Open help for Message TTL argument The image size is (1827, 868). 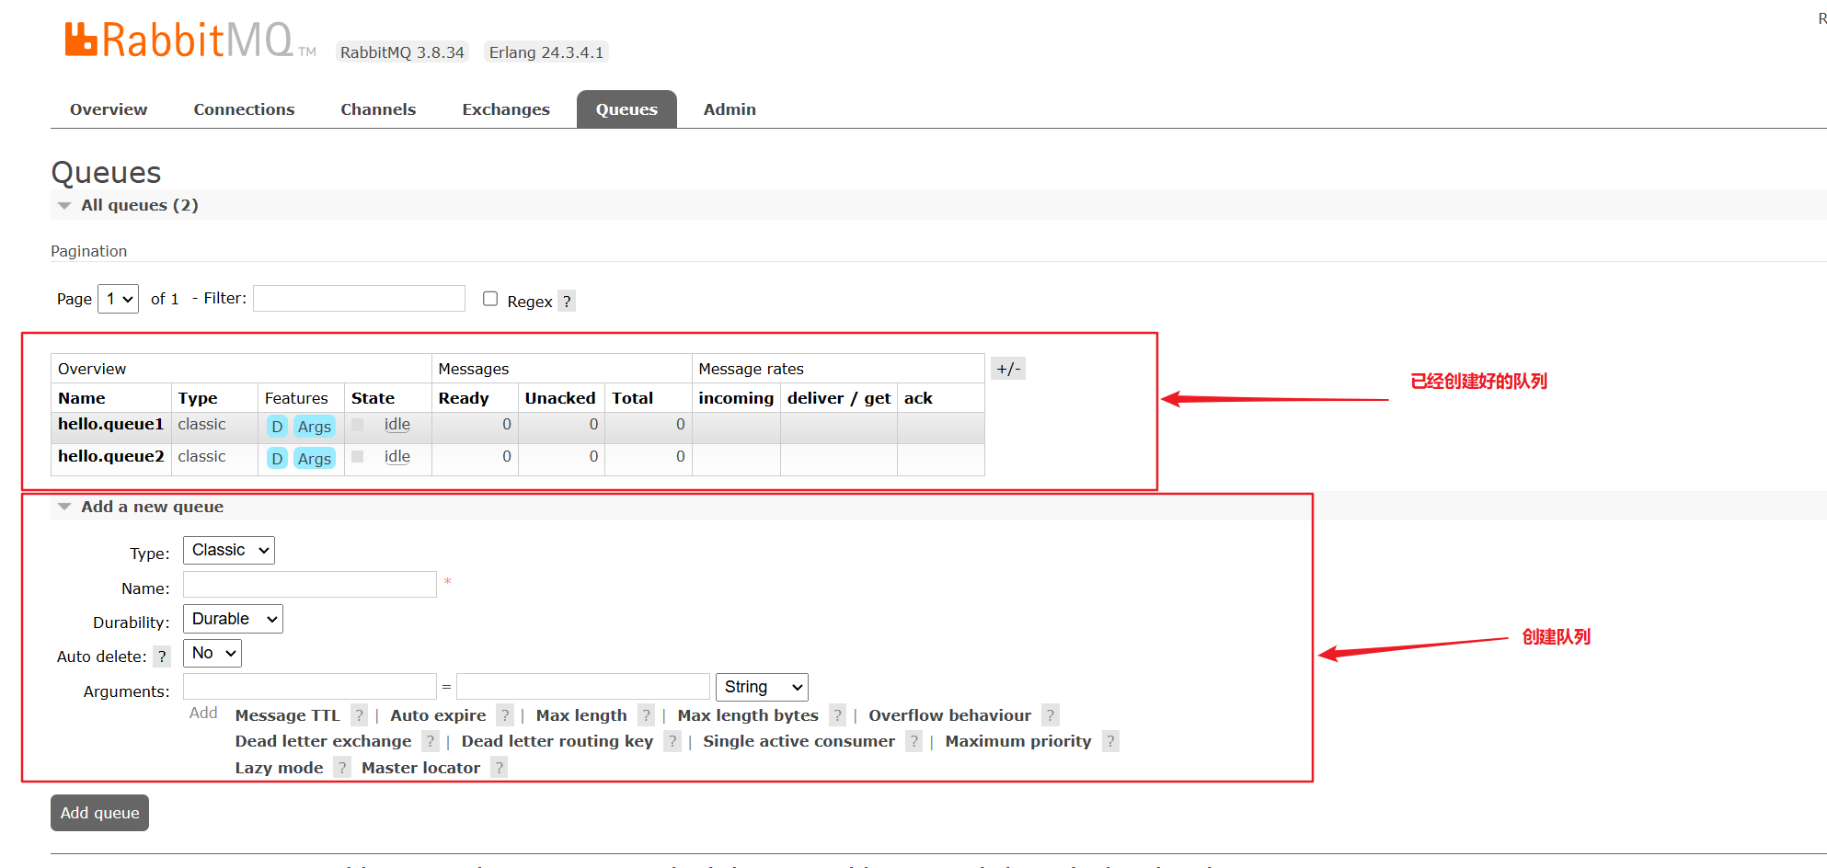(x=360, y=715)
